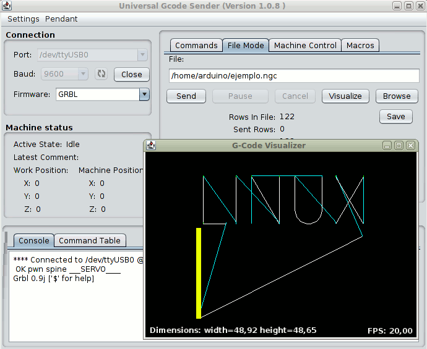
Task: Click the greyed-out Cancel button
Action: click(x=295, y=96)
